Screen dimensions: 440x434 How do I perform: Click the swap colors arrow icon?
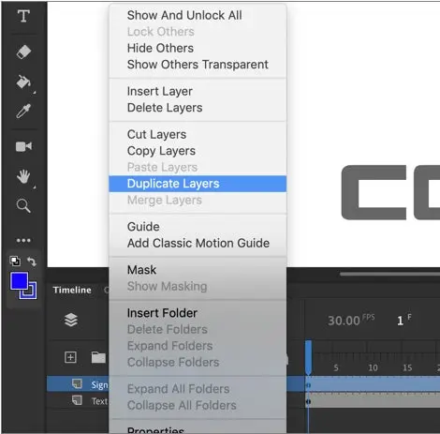(32, 261)
